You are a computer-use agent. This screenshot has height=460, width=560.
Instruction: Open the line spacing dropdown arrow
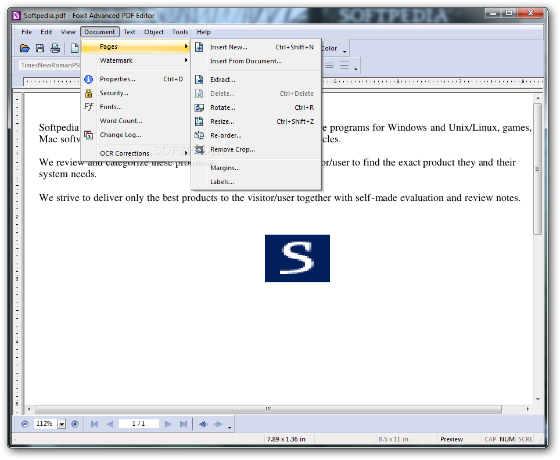(356, 69)
